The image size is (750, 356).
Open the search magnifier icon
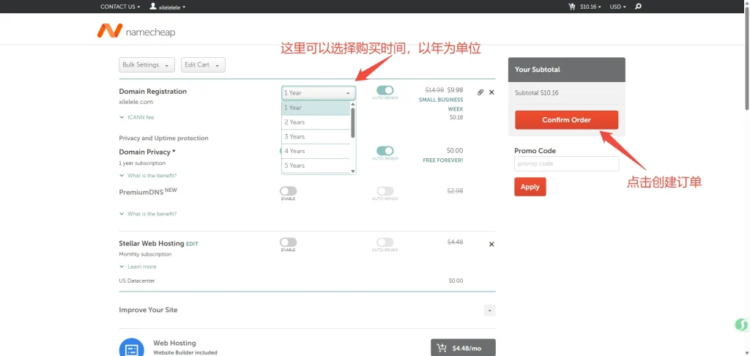tap(638, 7)
